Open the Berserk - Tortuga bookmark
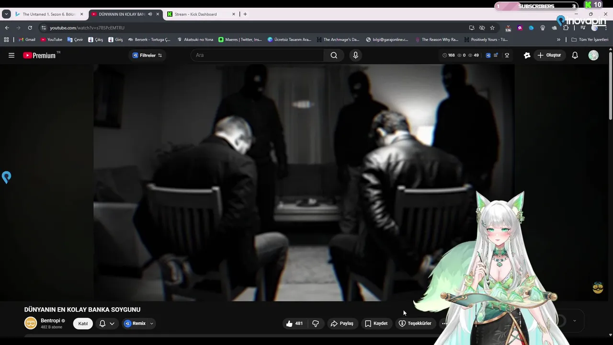The height and width of the screenshot is (345, 613). click(149, 40)
